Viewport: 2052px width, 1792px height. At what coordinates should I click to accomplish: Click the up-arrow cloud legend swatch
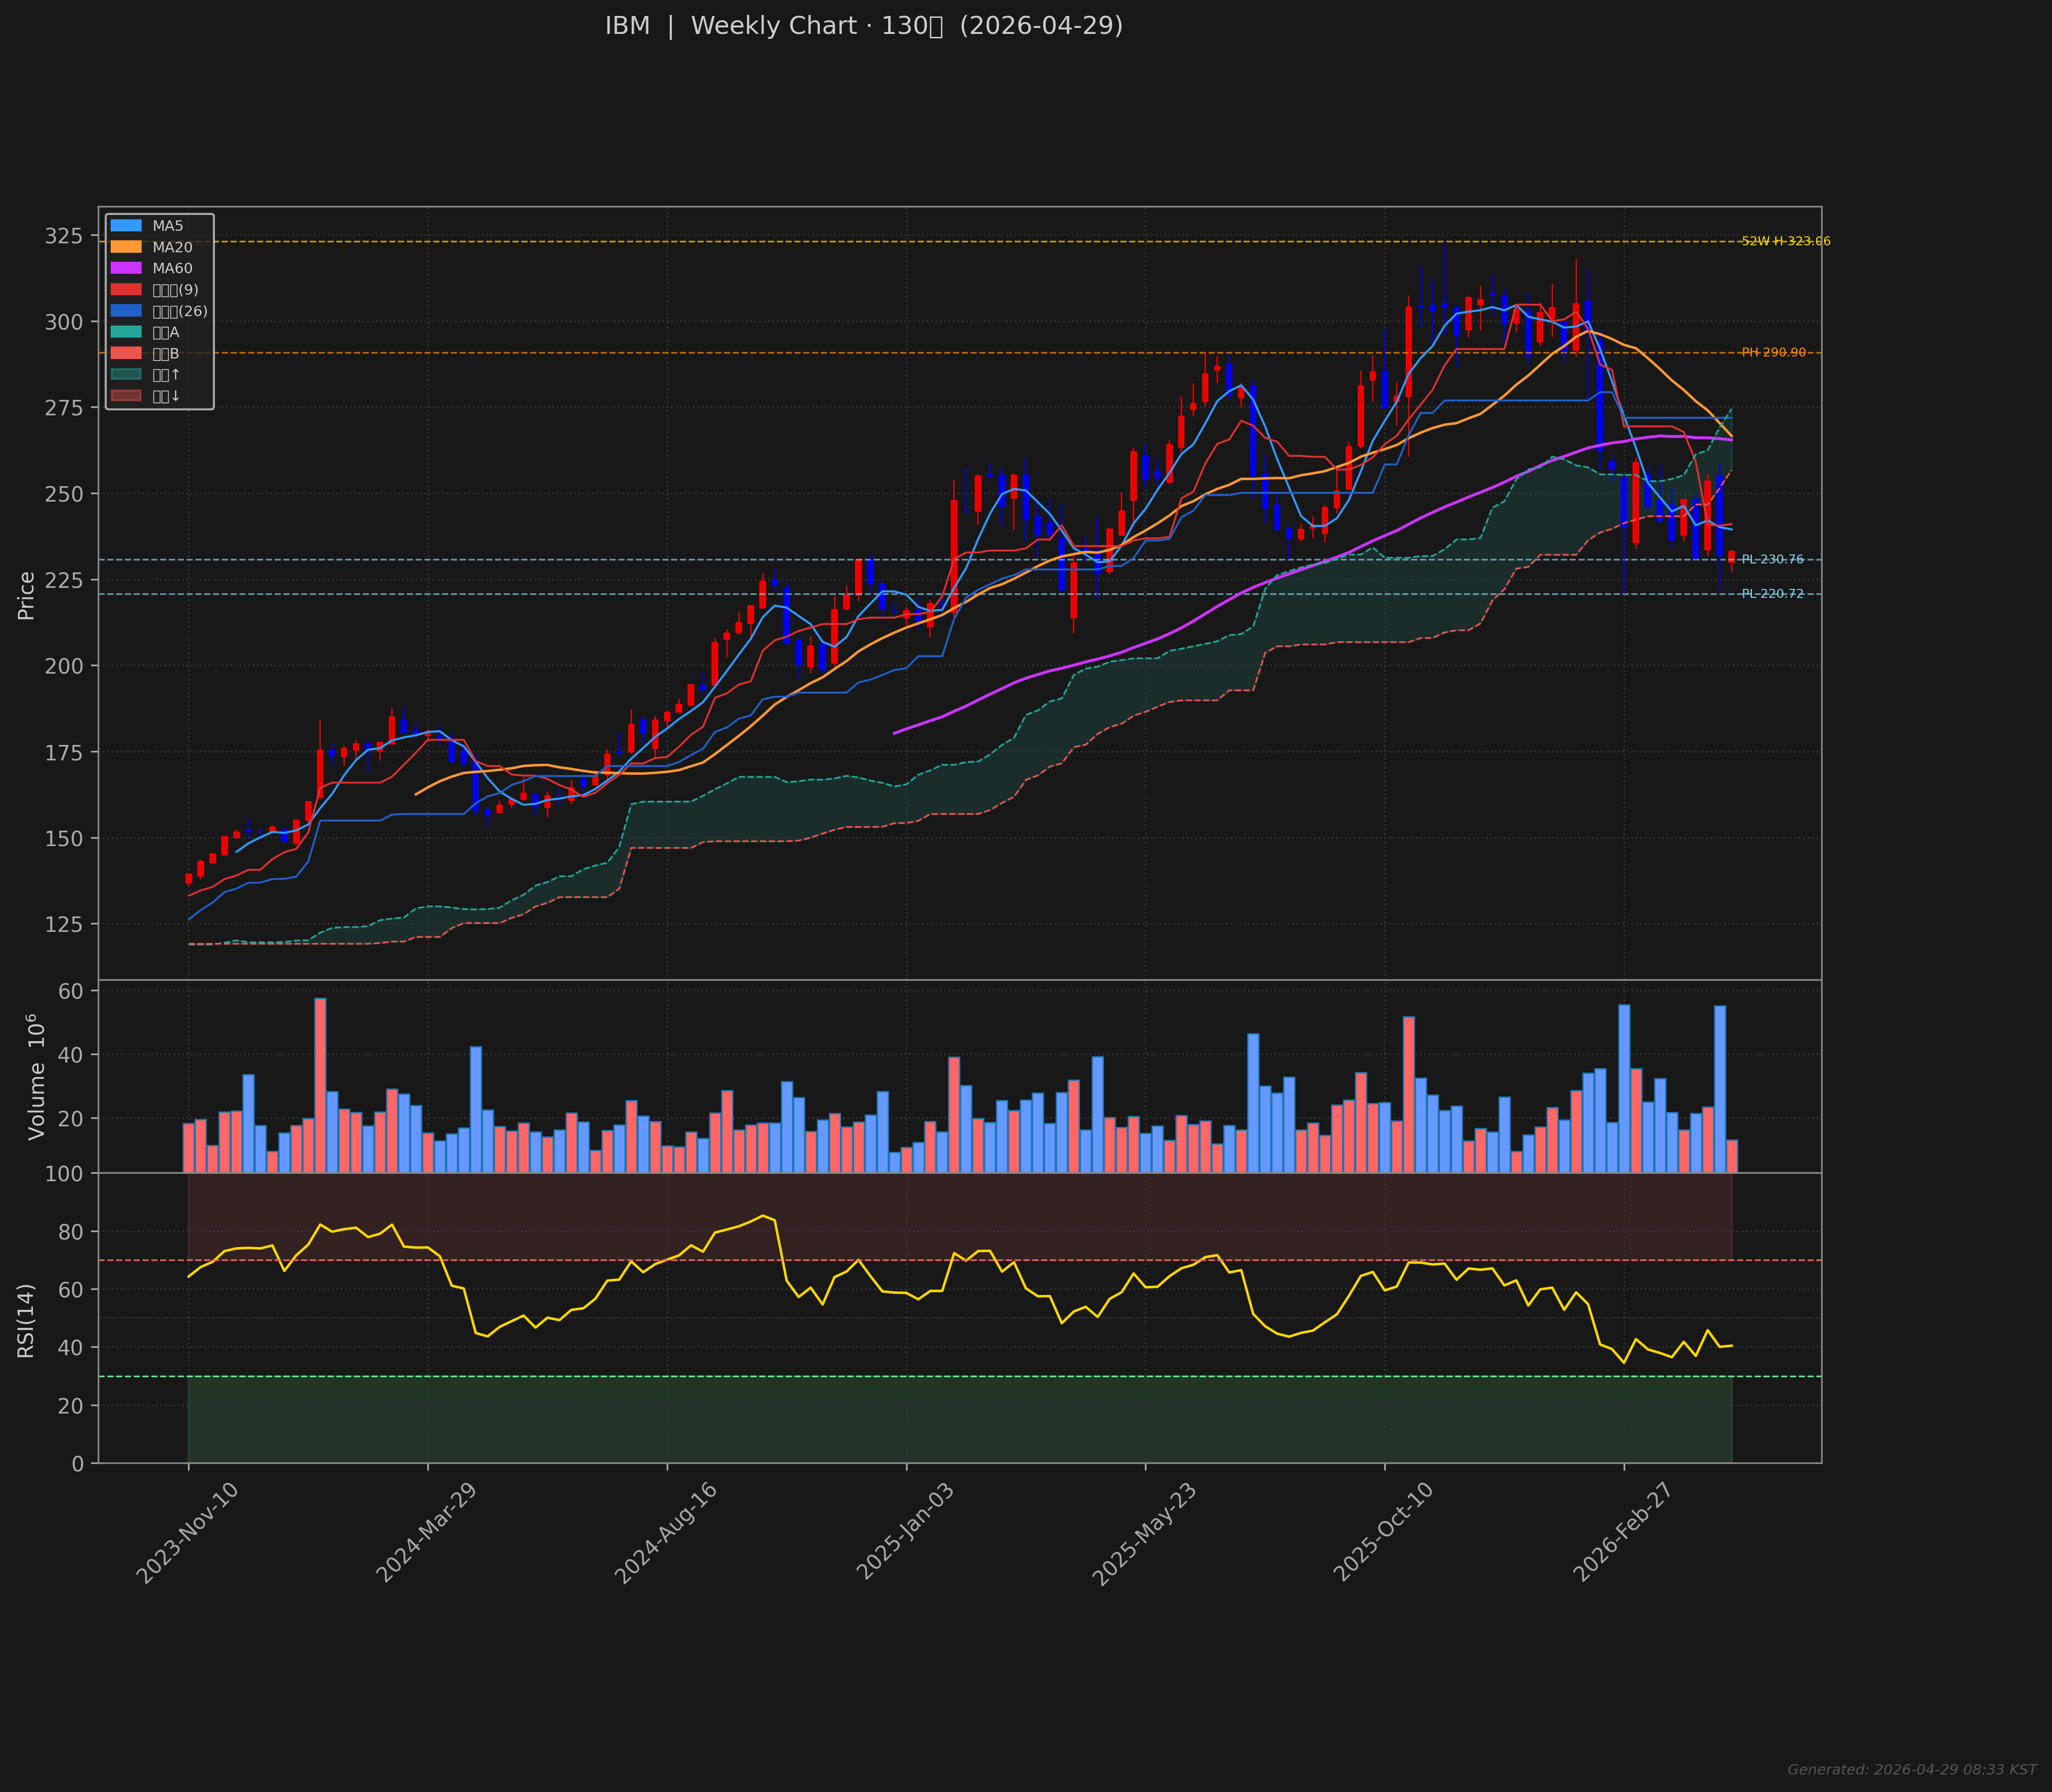pyautogui.click(x=126, y=374)
